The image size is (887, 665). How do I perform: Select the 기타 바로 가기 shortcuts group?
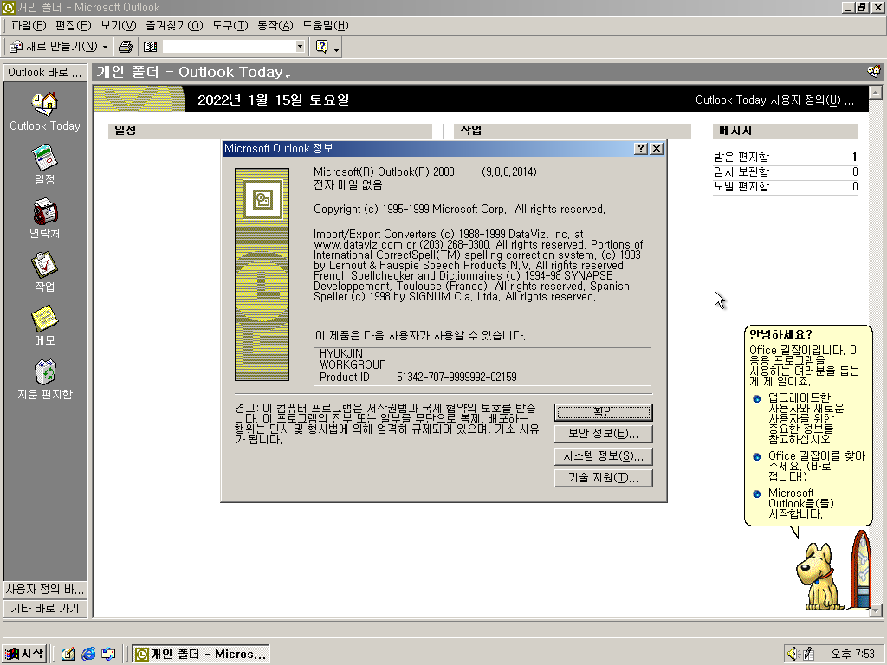45,609
